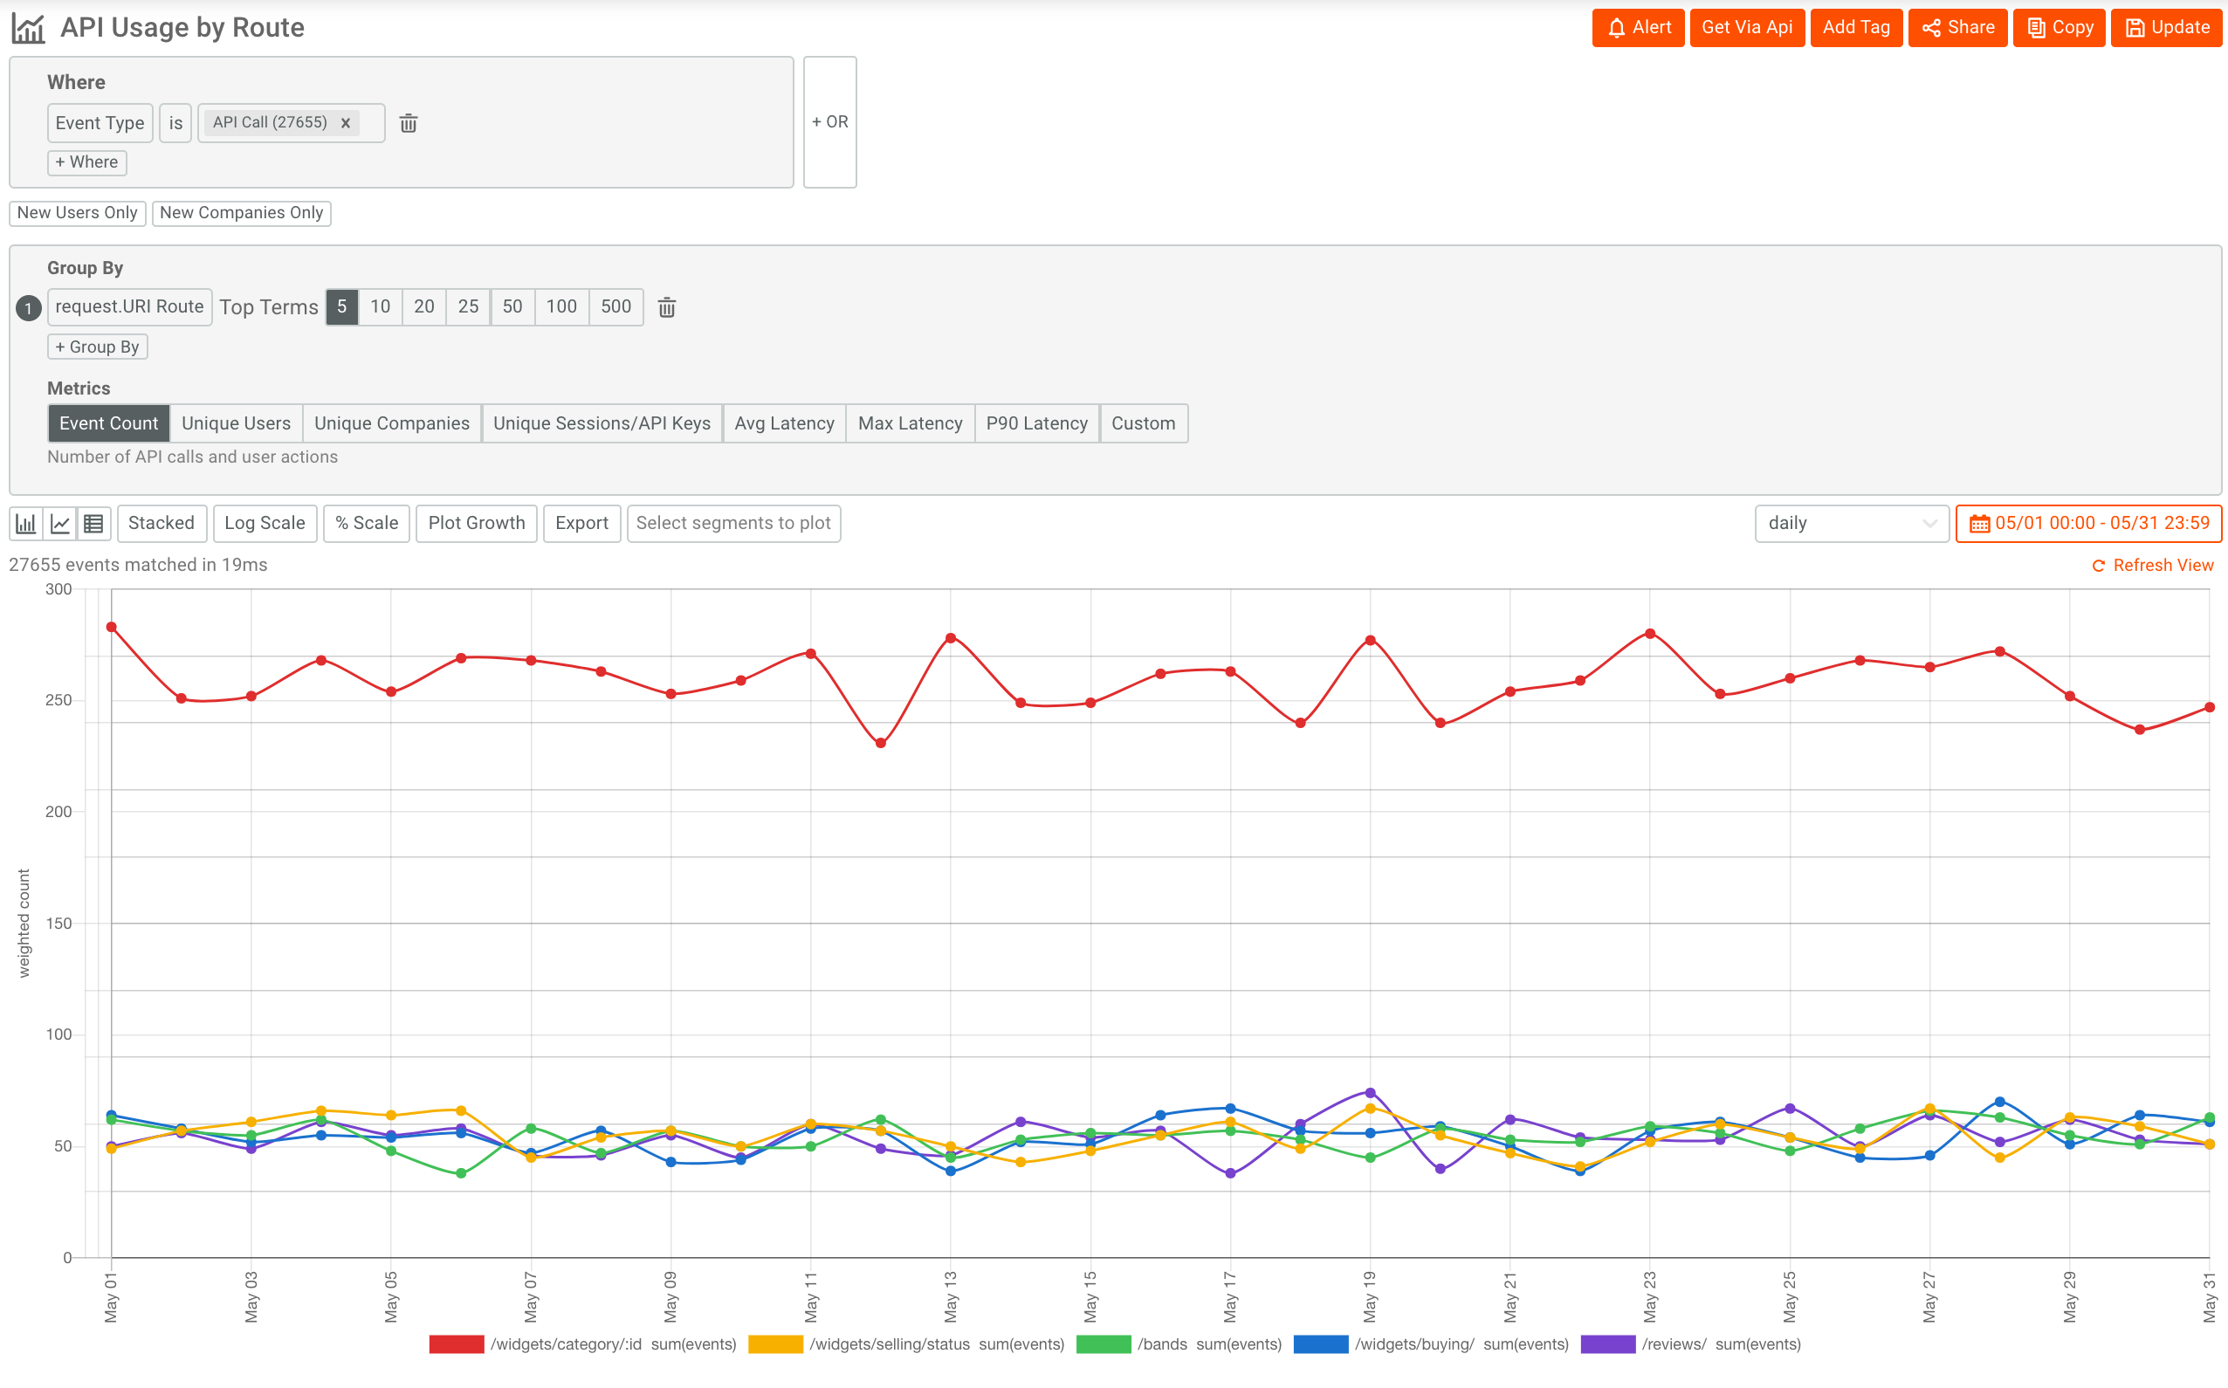Screen dimensions: 2228x1388
Task: Delete the Event Type filter with trash icon
Action: [x=409, y=123]
